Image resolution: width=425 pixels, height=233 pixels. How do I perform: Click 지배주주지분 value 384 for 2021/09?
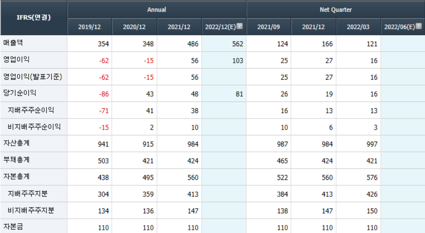[x=283, y=195]
